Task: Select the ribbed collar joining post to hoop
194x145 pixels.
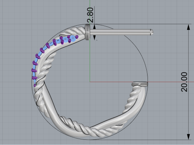Action: (87, 32)
